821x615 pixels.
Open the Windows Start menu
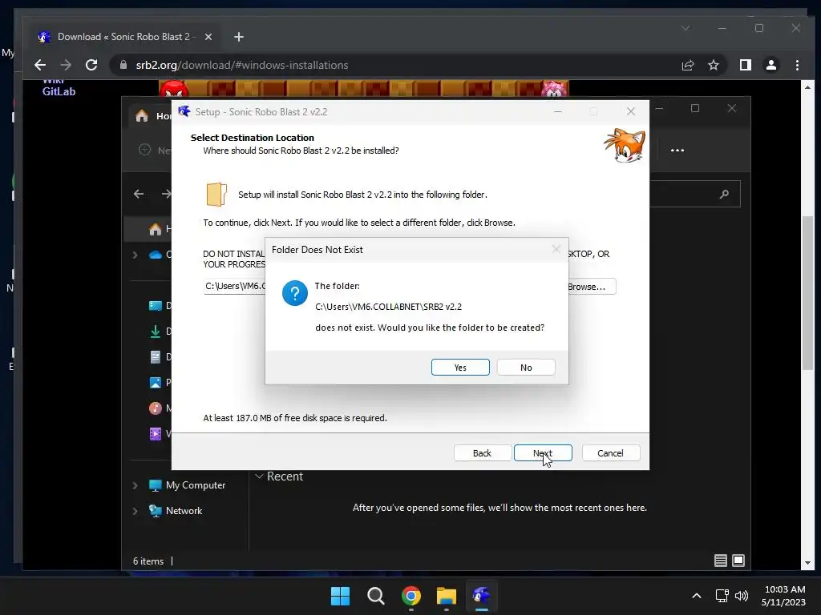point(340,596)
